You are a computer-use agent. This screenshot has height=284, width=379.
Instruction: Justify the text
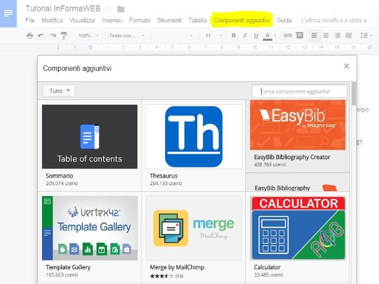pos(349,35)
